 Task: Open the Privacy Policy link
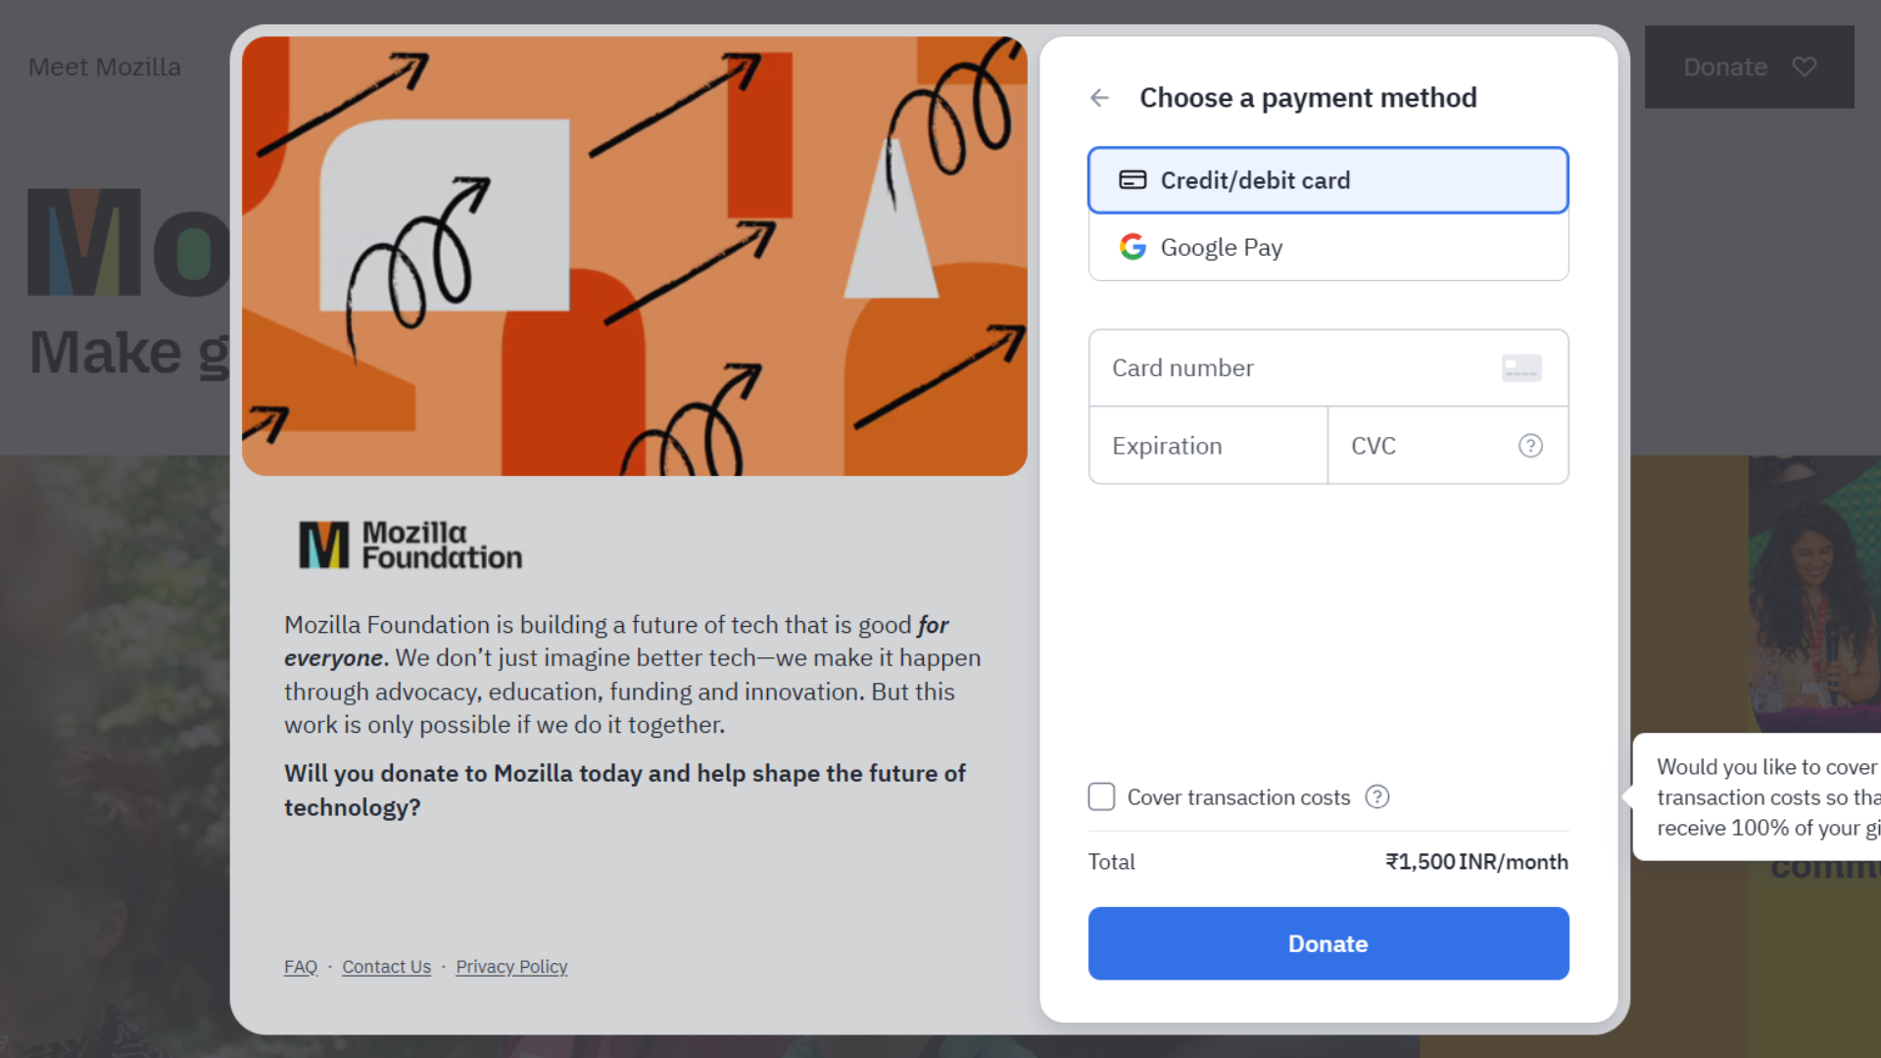tap(511, 967)
